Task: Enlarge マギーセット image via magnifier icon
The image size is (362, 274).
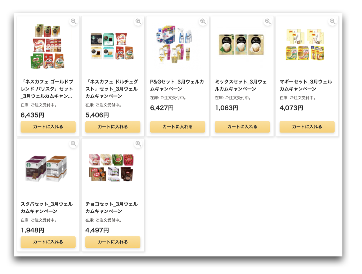Action: (x=332, y=21)
